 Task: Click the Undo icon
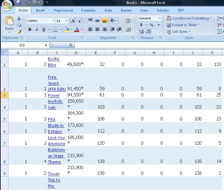(25, 2)
